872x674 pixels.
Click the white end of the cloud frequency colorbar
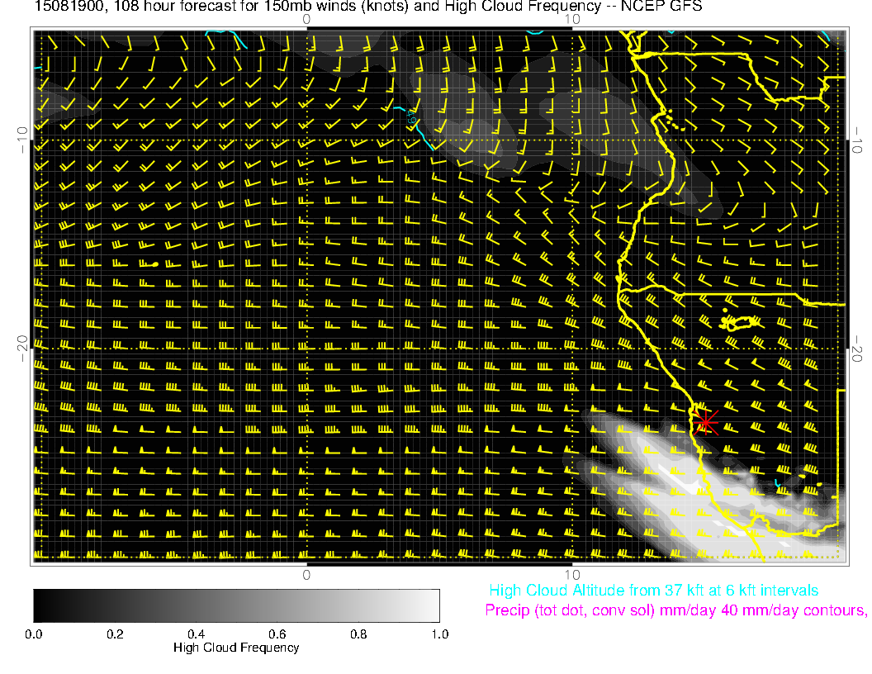click(434, 605)
